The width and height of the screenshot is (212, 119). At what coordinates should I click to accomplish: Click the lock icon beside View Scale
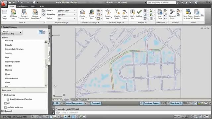195,103
